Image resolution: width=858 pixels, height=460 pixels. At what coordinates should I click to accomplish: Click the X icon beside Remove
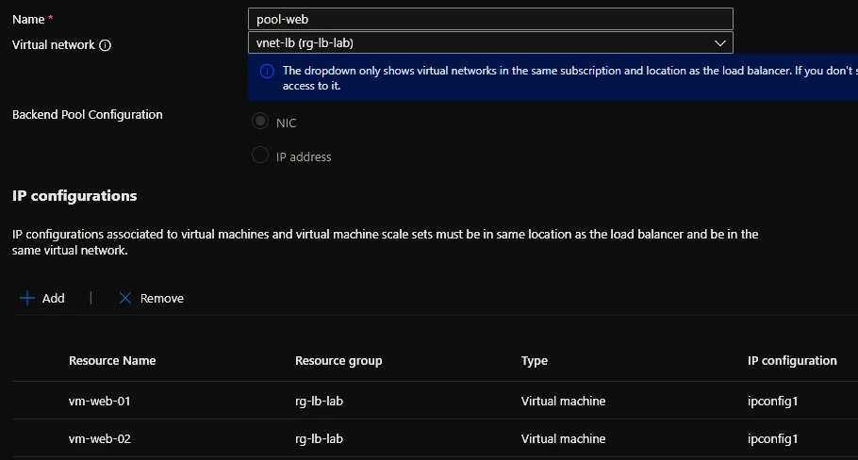pyautogui.click(x=125, y=298)
